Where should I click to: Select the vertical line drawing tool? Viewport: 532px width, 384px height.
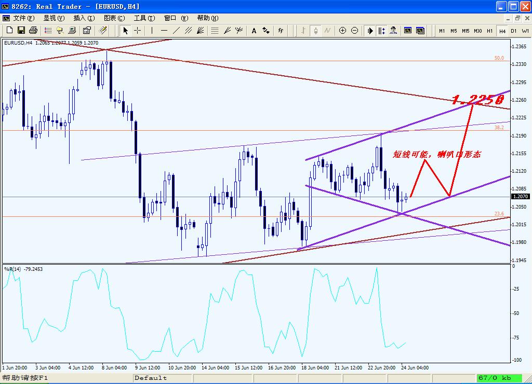click(x=152, y=31)
